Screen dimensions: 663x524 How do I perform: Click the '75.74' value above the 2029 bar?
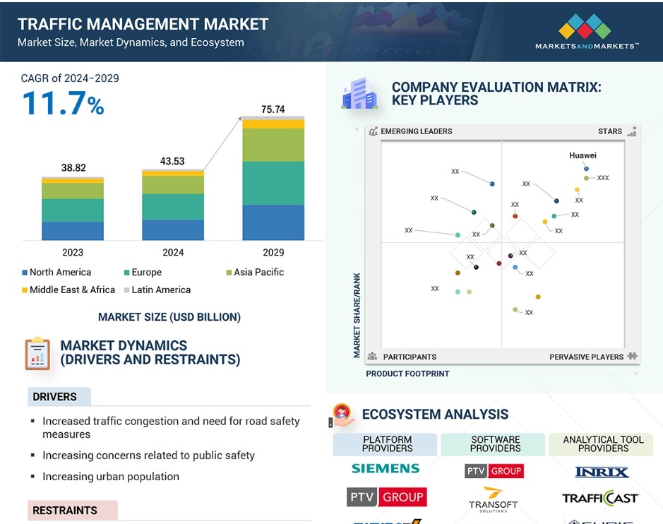pyautogui.click(x=273, y=109)
